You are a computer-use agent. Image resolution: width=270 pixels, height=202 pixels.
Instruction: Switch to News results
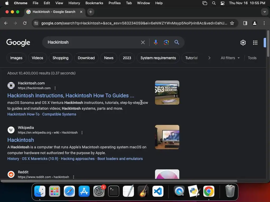click(x=109, y=58)
